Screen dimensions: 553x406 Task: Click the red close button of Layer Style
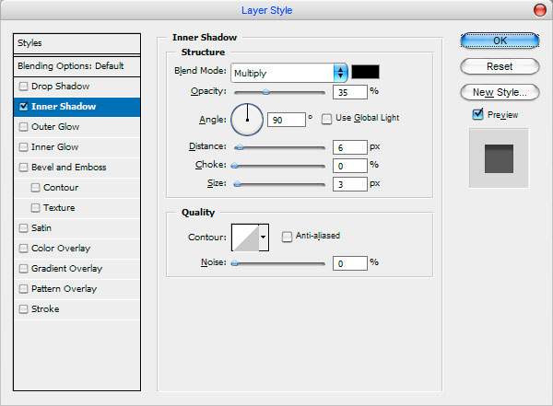pyautogui.click(x=539, y=10)
